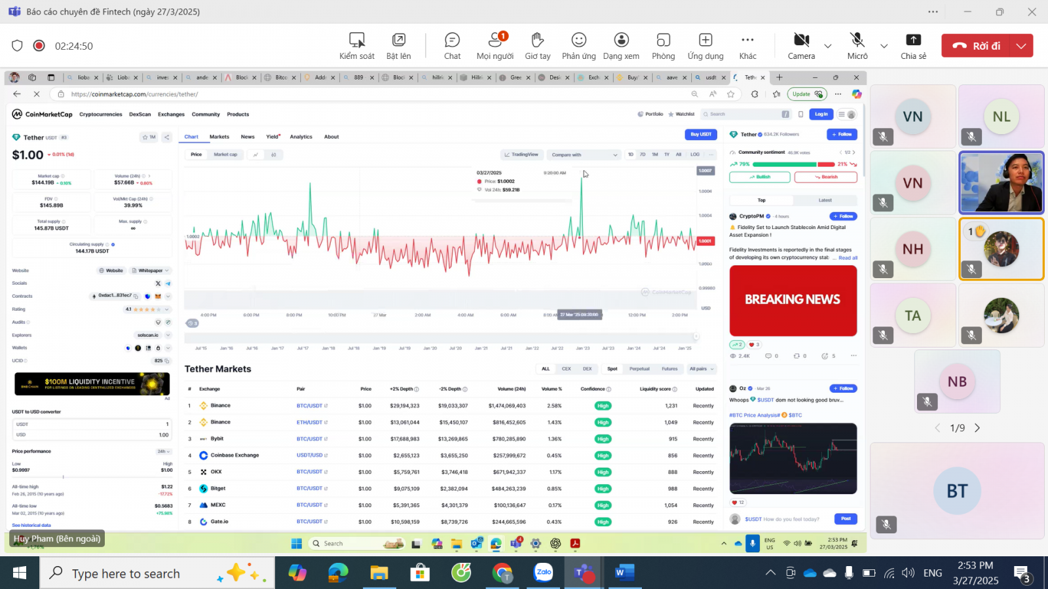Open the Khác more options menu
Screen dimensions: 1048x589
pyautogui.click(x=747, y=46)
